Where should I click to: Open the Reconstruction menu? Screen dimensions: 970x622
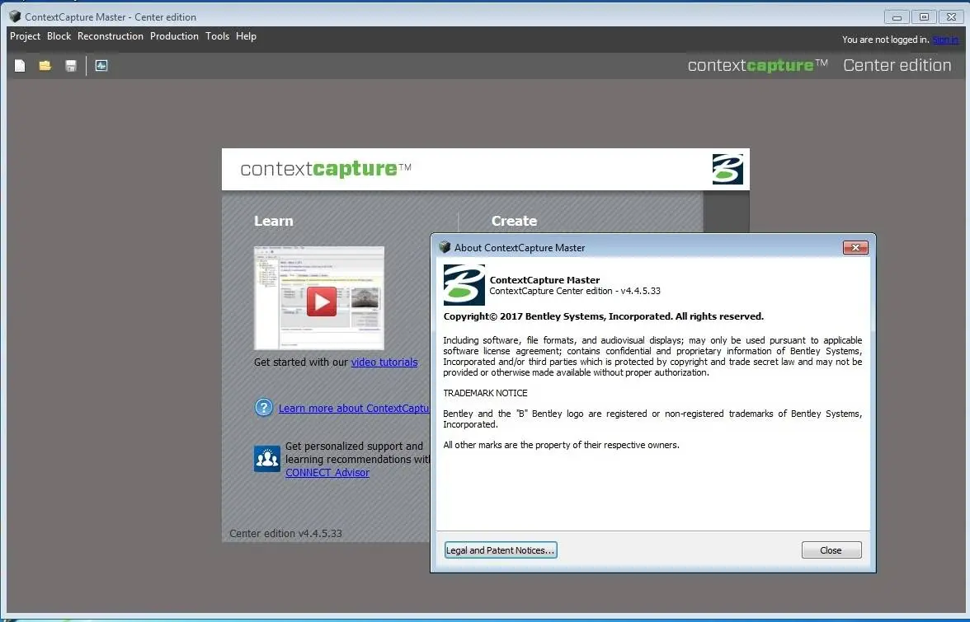pyautogui.click(x=111, y=35)
